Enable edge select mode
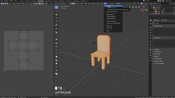This screenshot has height=98, width=175. 72,4
